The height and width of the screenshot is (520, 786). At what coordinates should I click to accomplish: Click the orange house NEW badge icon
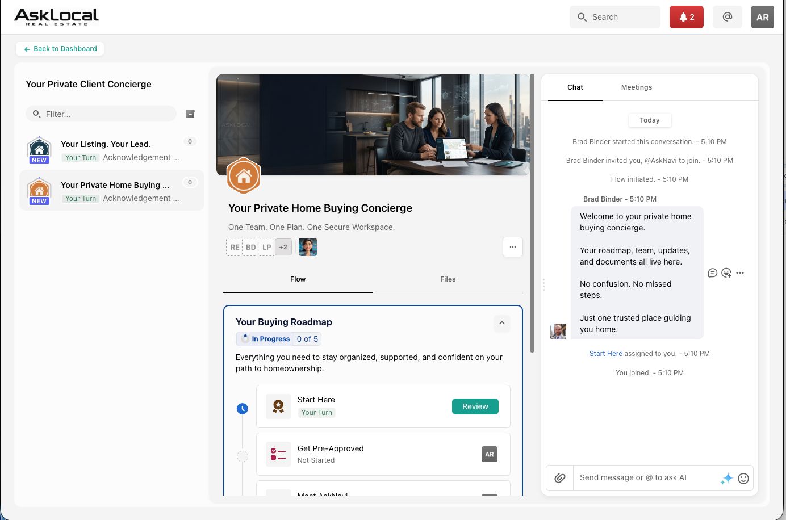pyautogui.click(x=39, y=191)
